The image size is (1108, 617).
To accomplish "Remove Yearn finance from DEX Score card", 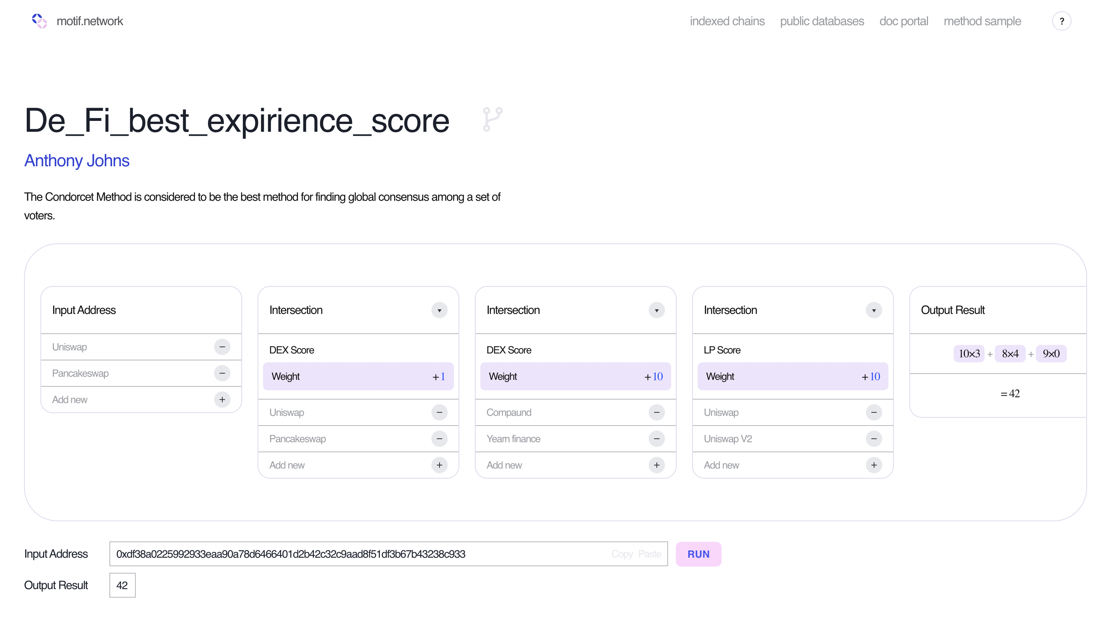I will coord(656,439).
